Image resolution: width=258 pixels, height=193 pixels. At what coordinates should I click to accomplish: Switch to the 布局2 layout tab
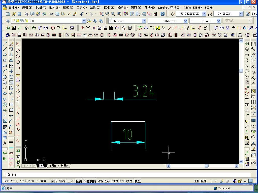(64, 166)
